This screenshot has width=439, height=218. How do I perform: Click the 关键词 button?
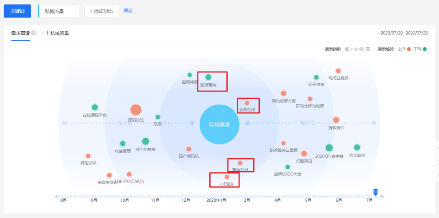pos(17,11)
